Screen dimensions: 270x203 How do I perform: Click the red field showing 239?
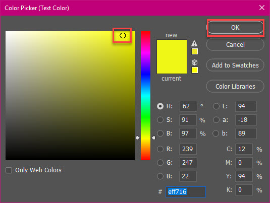(x=188, y=149)
